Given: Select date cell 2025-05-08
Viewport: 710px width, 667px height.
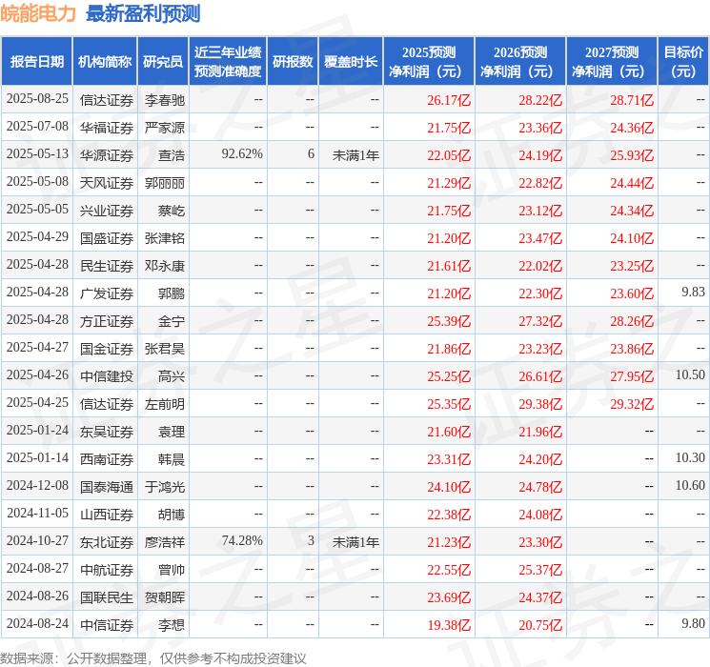Looking at the screenshot, I should pyautogui.click(x=37, y=182).
